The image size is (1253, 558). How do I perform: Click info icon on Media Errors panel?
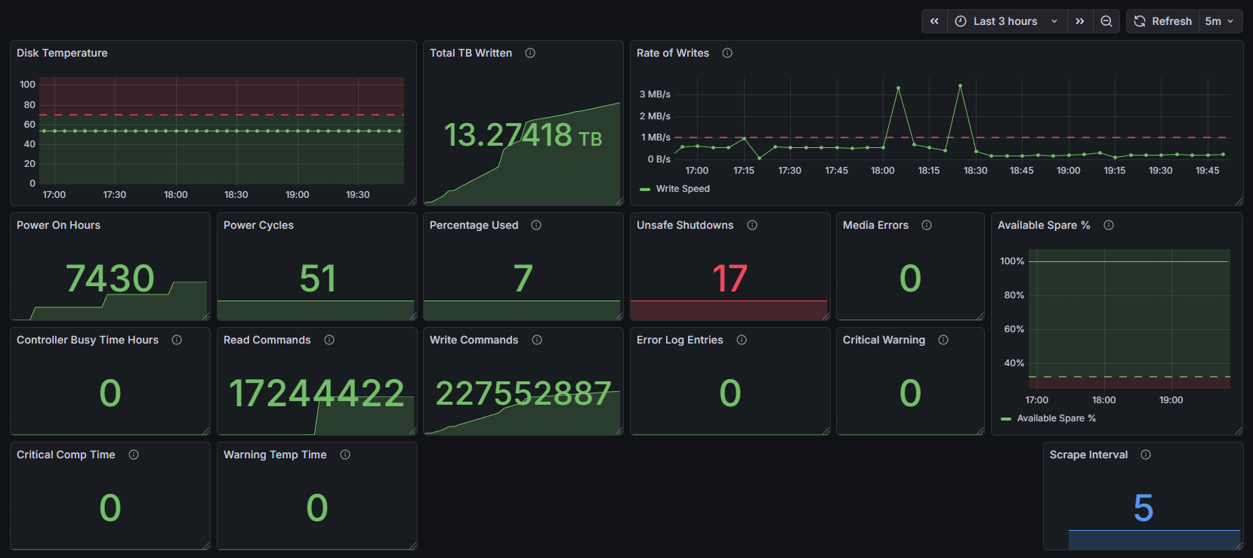(x=927, y=225)
